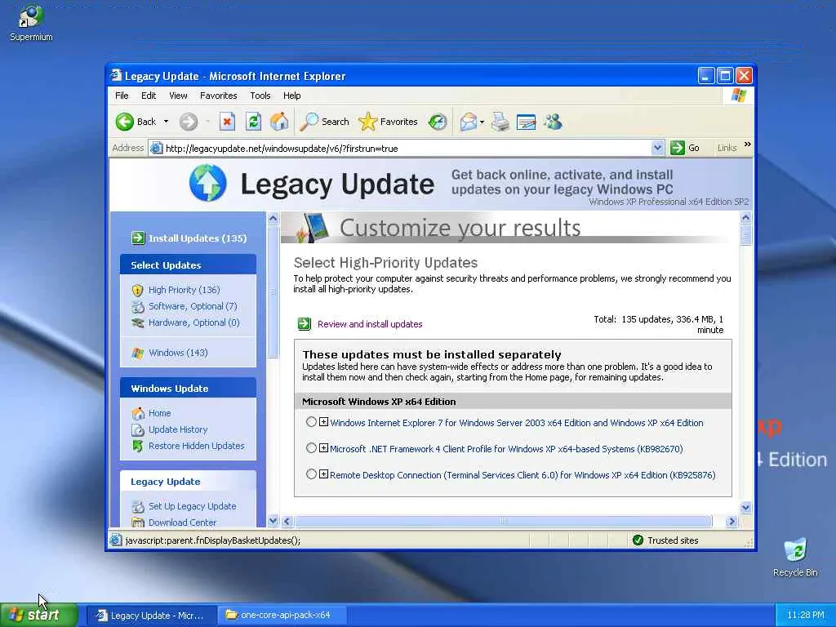Click the Restore Hidden Updates icon
This screenshot has height=627, width=836.
(x=137, y=446)
